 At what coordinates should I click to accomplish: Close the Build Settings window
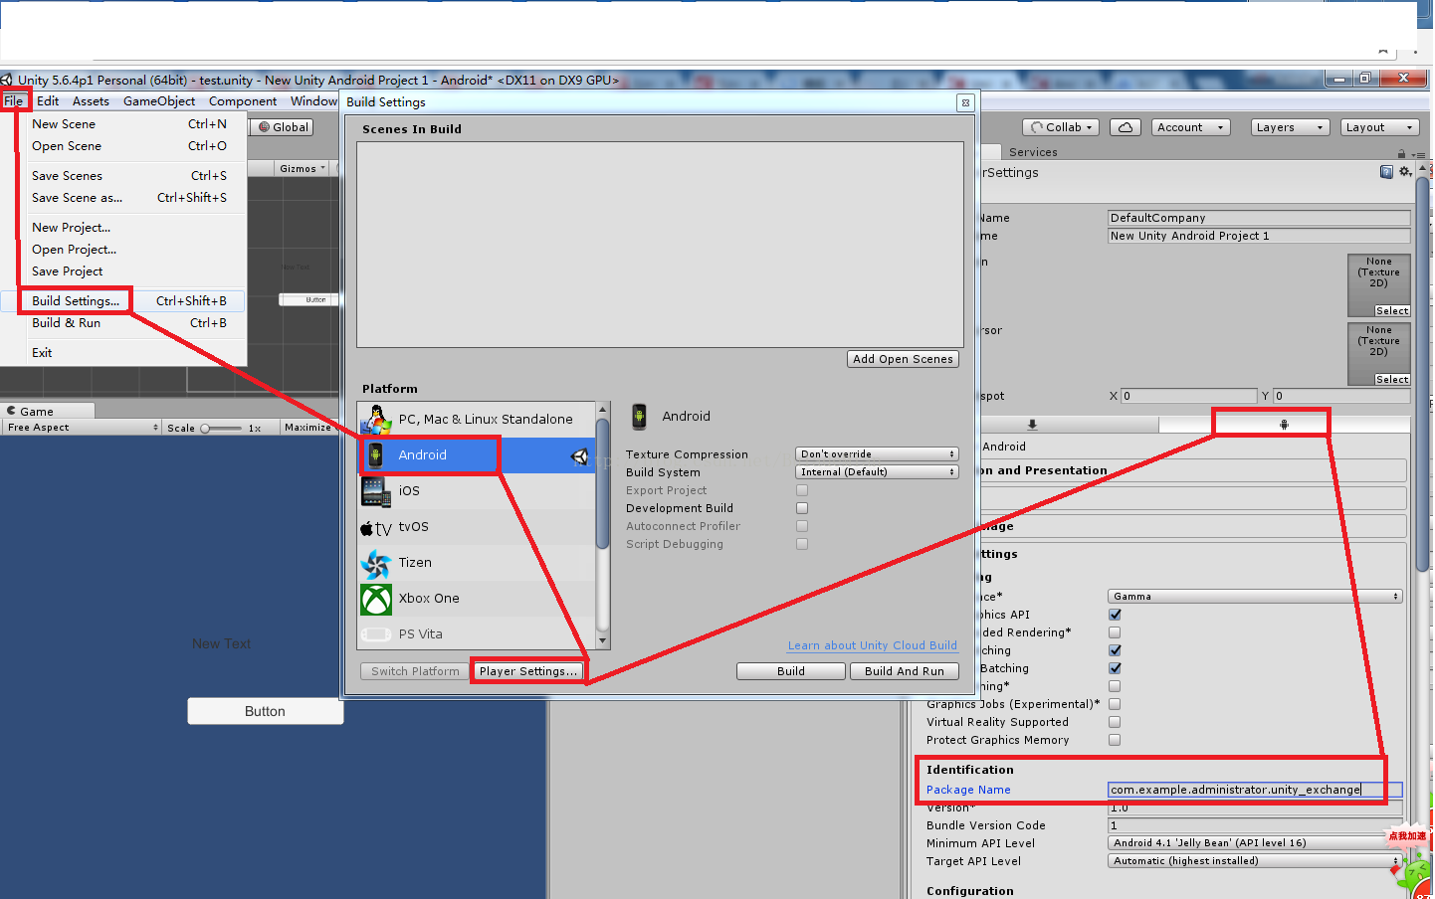964,102
